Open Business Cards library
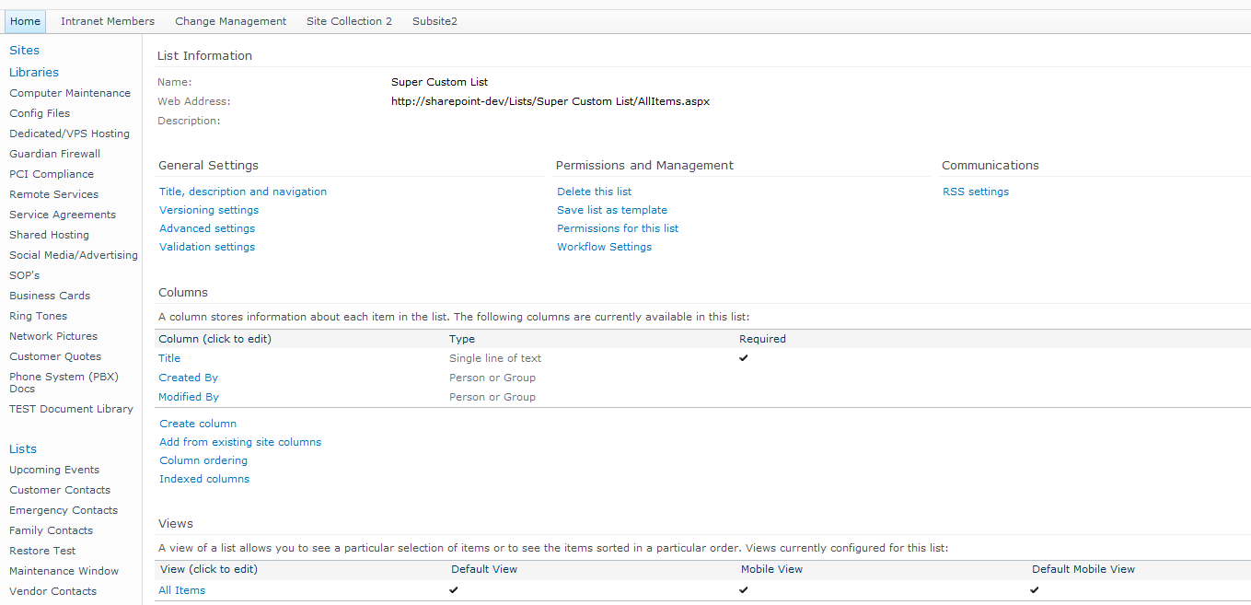 (x=50, y=296)
